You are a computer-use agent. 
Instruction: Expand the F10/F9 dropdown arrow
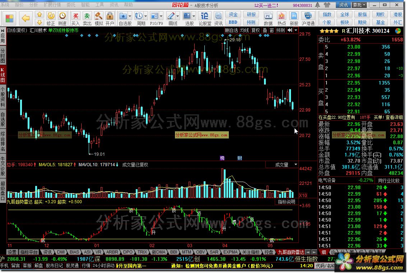pyautogui.click(x=161, y=16)
